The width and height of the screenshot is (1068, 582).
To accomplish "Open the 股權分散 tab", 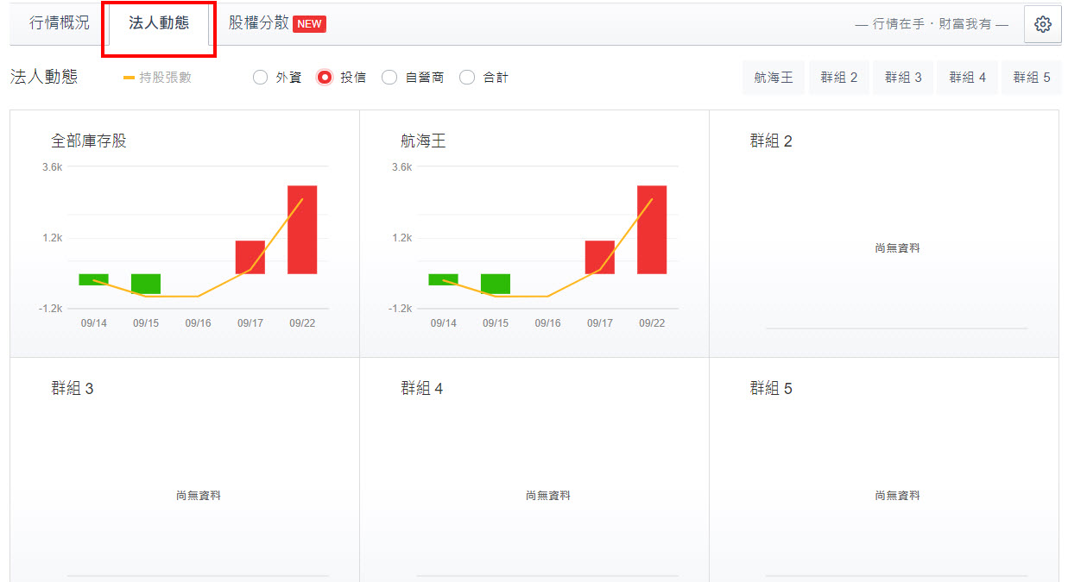I will (258, 23).
